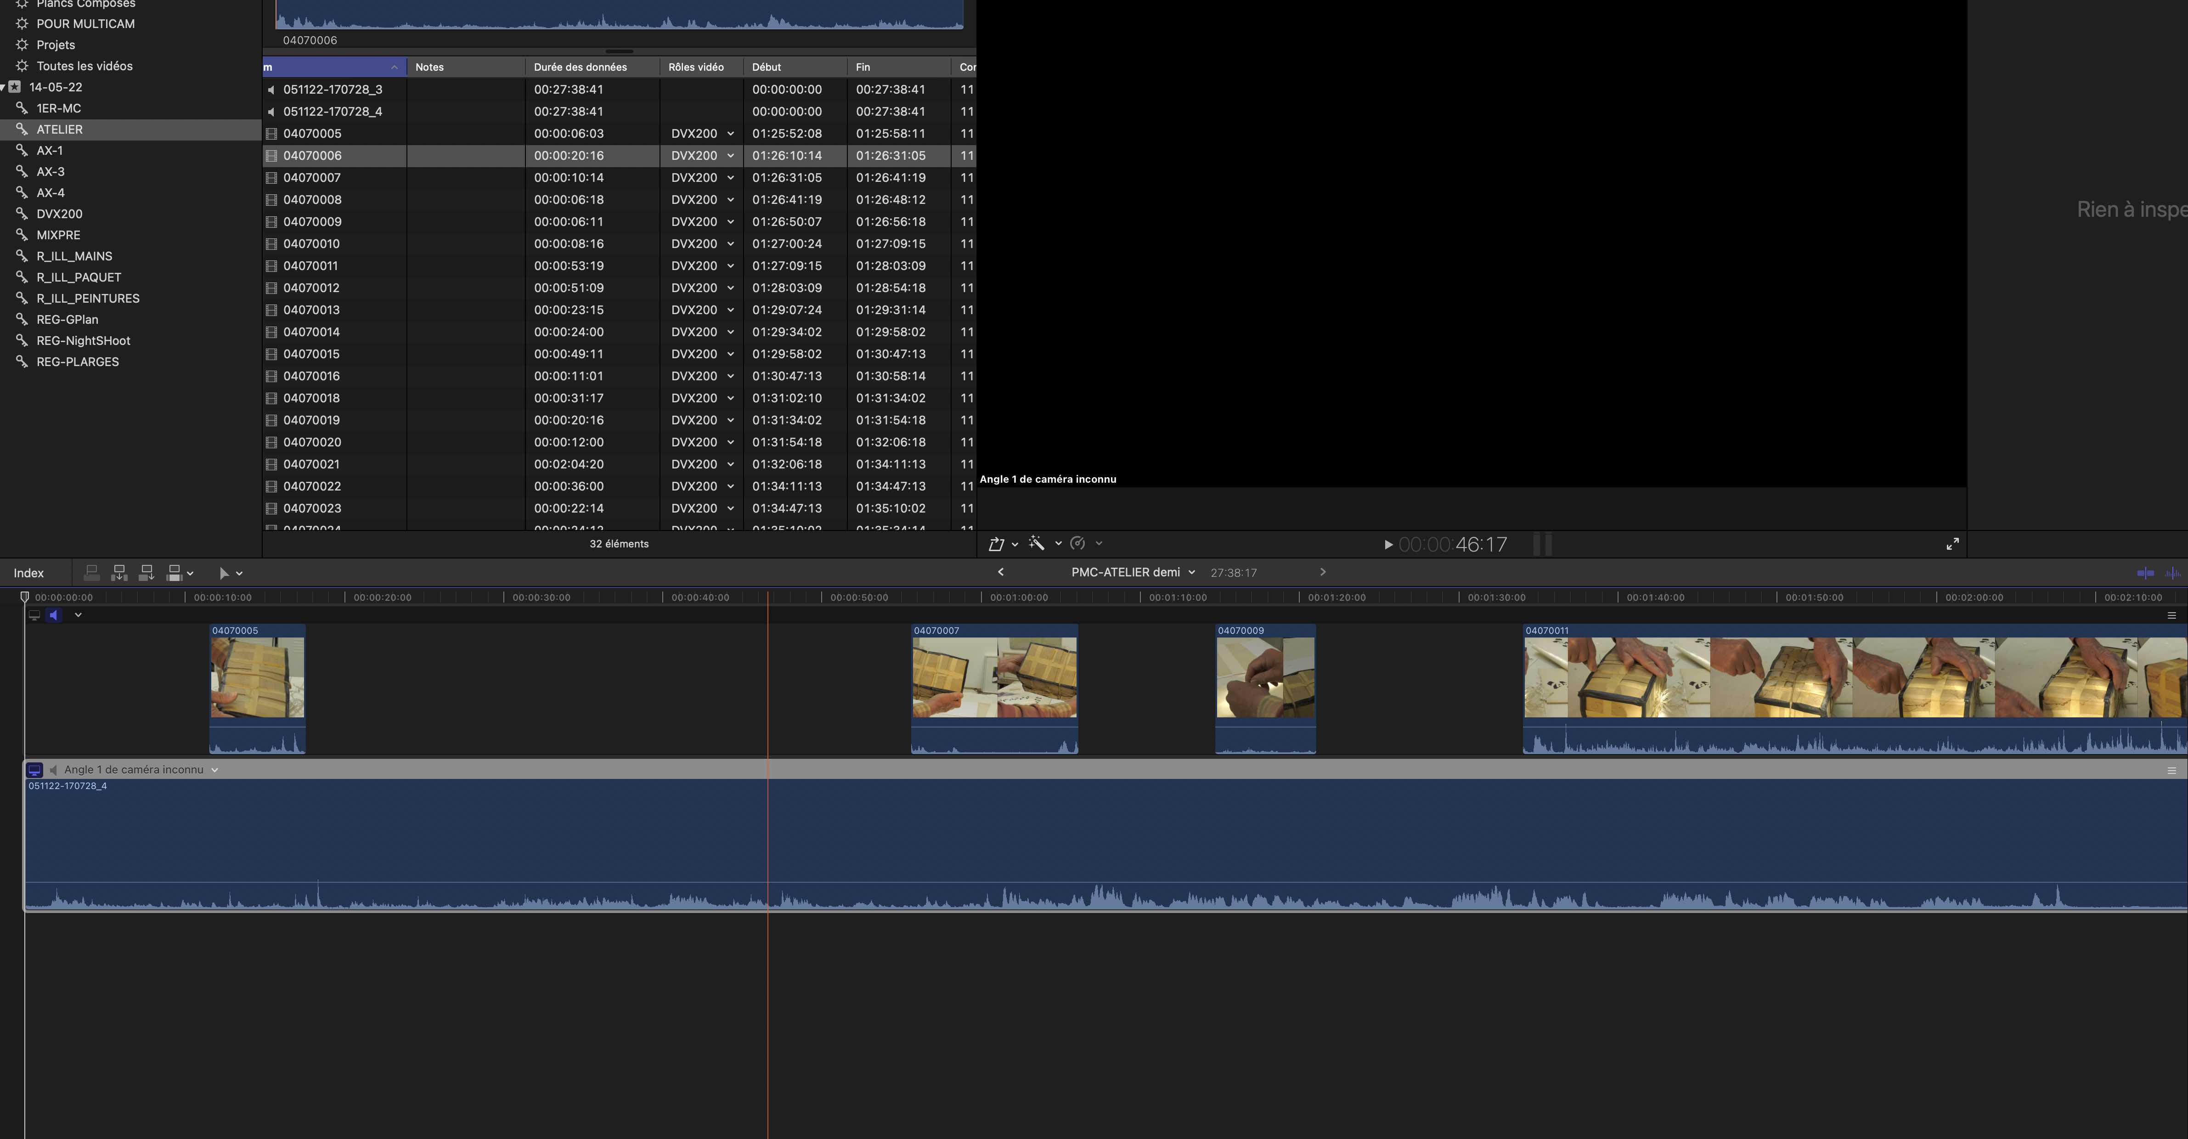
Task: Toggle audio skimming in timeline
Action: [x=2173, y=573]
